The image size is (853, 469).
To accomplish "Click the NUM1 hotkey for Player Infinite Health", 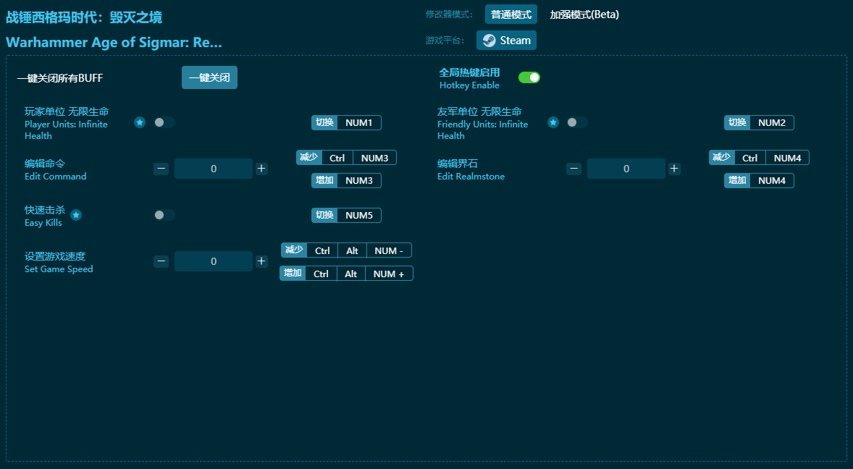I will [x=358, y=122].
